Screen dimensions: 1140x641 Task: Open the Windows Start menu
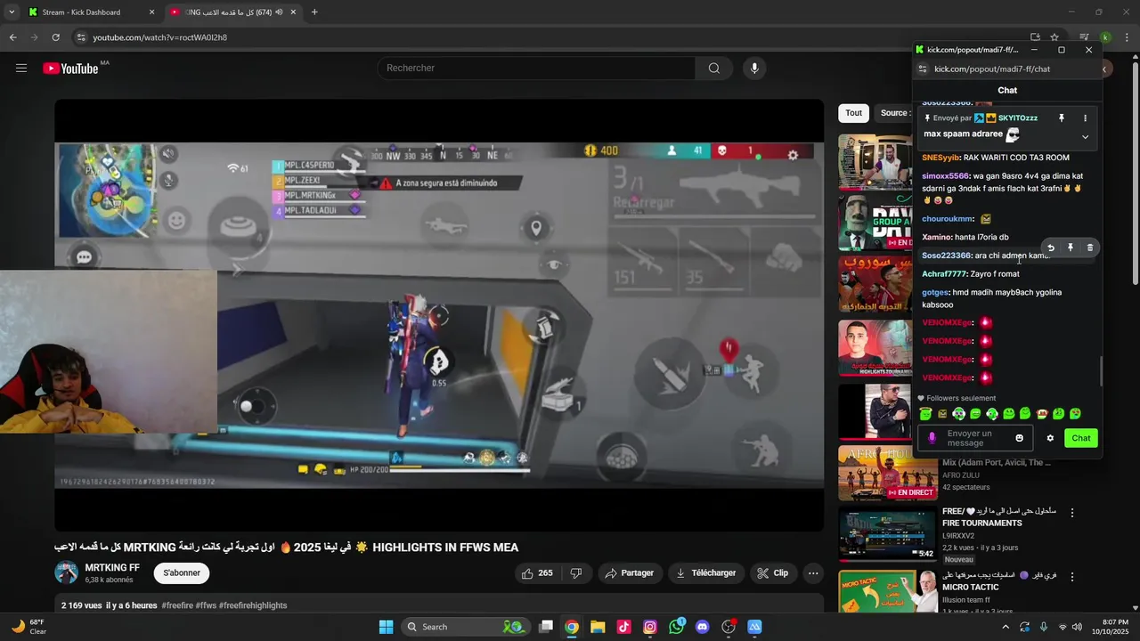[386, 627]
